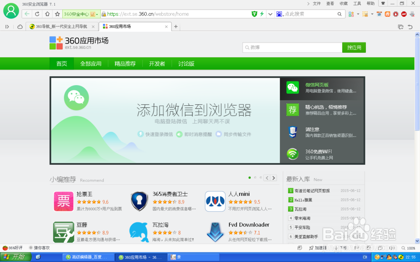This screenshot has height=262, width=420.
Task: Click the screenshot tool toolbar icon
Action: [365, 14]
